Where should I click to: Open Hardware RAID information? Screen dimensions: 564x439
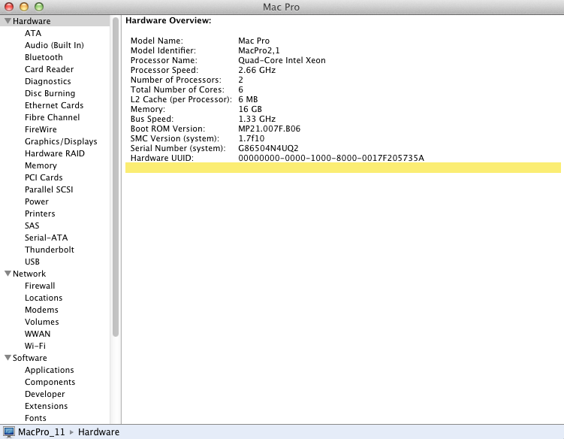pos(55,153)
